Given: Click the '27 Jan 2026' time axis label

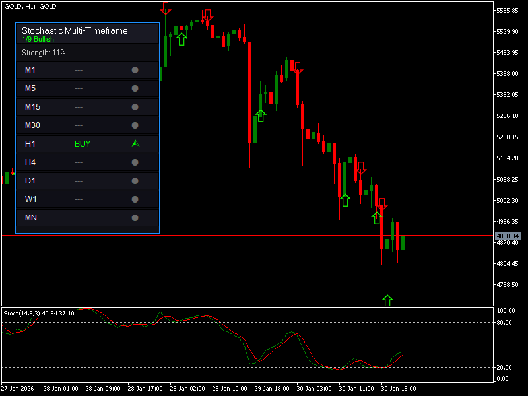Looking at the screenshot, I should [x=18, y=388].
